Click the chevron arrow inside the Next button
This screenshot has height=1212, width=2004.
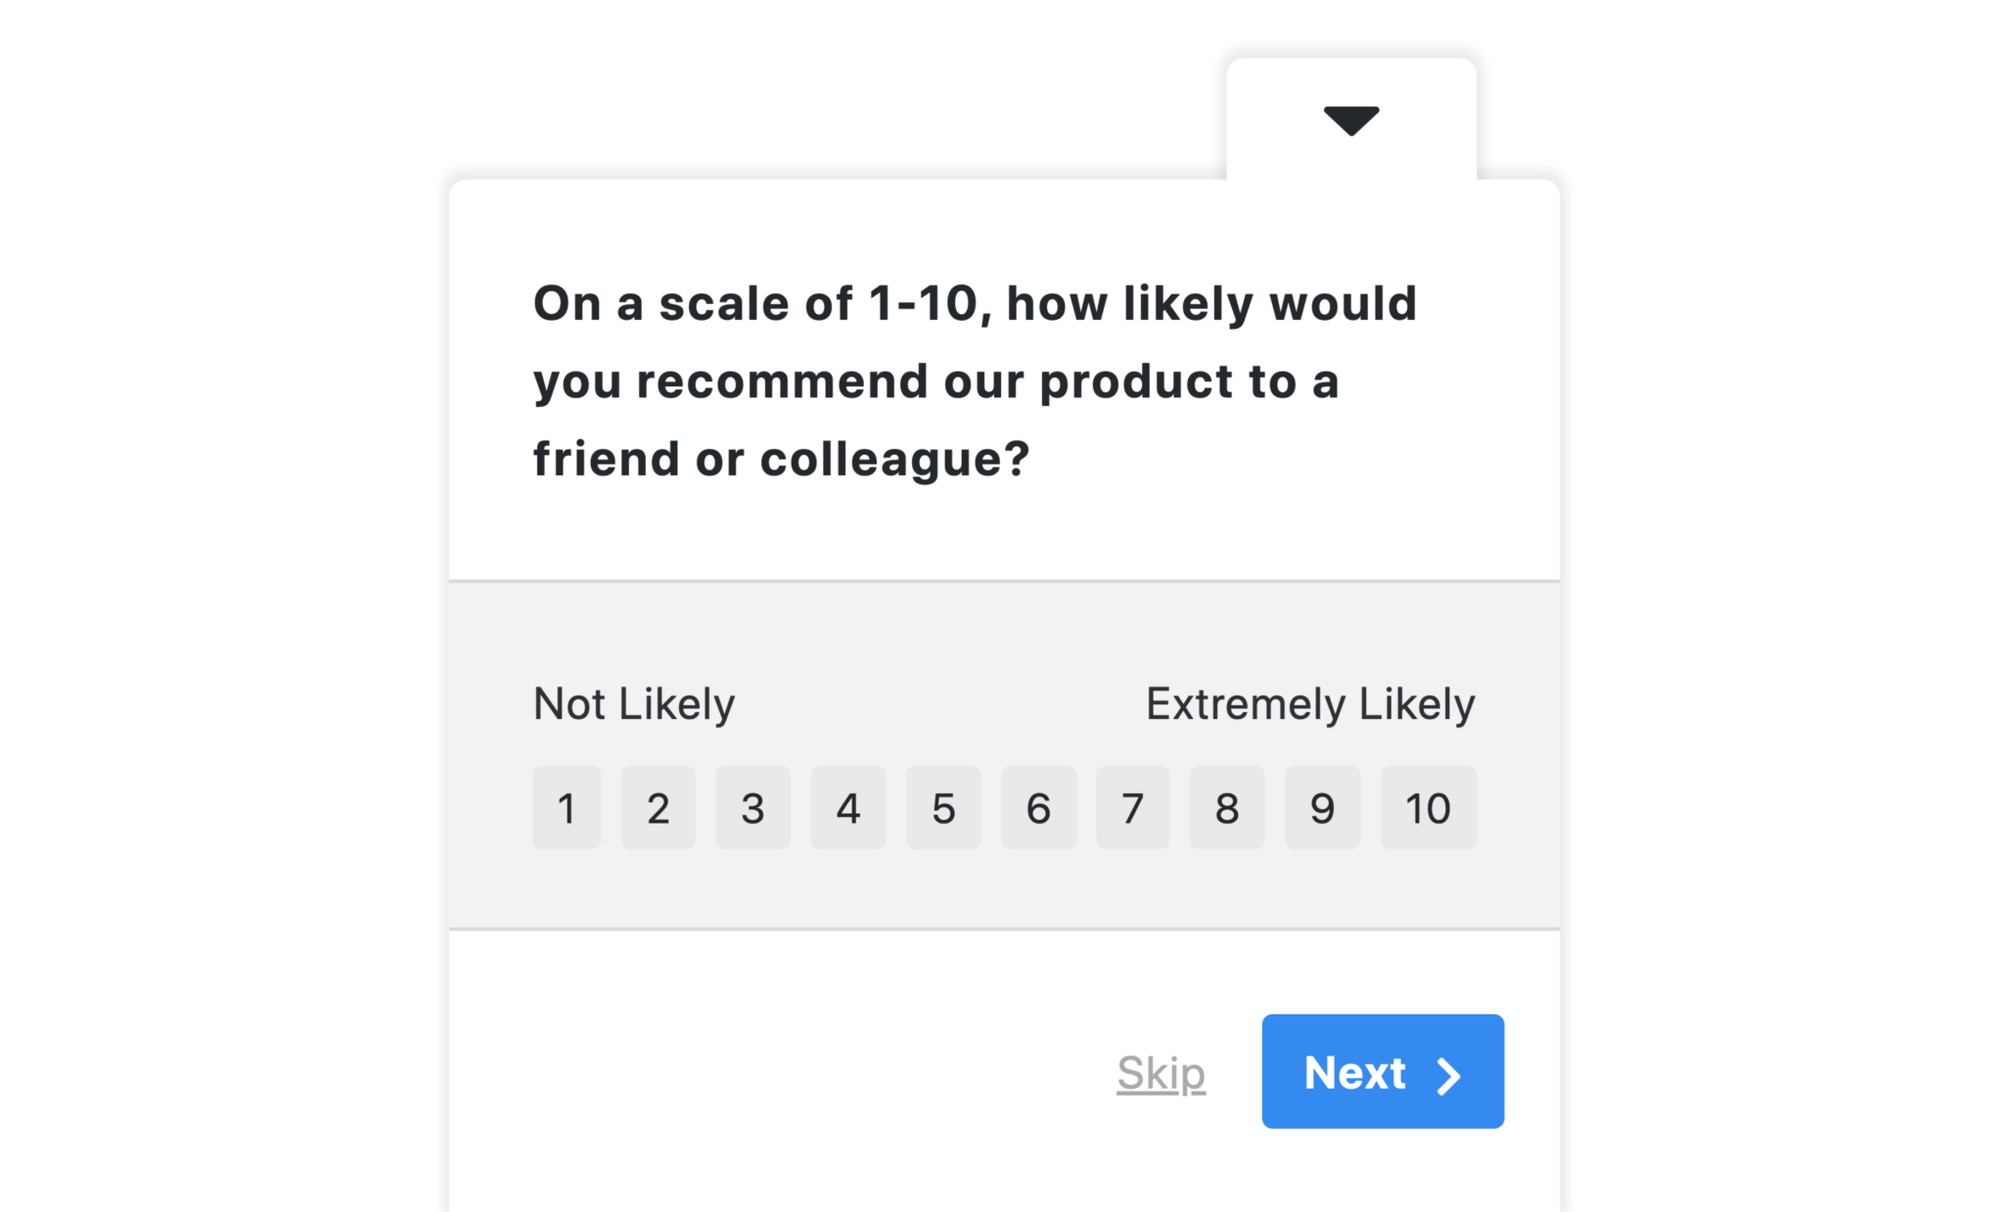pyautogui.click(x=1446, y=1073)
